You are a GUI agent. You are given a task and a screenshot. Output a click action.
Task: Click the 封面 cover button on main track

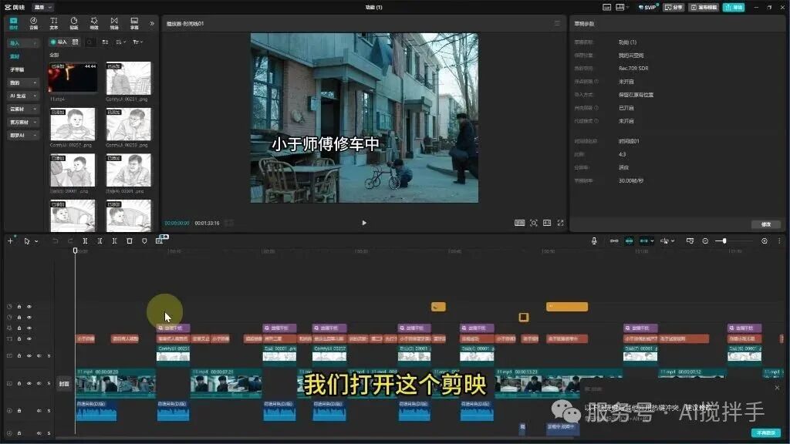[x=64, y=384]
